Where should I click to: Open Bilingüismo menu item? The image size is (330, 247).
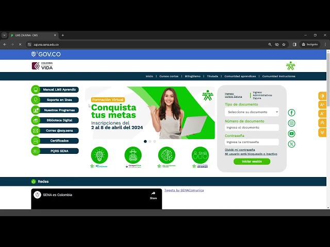tap(192, 76)
